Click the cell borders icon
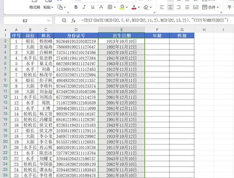 [110, 7]
